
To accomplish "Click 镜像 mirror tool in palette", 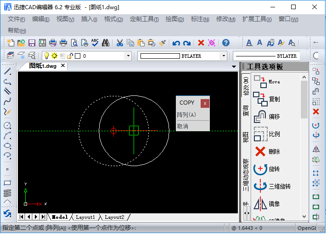I will (267, 204).
